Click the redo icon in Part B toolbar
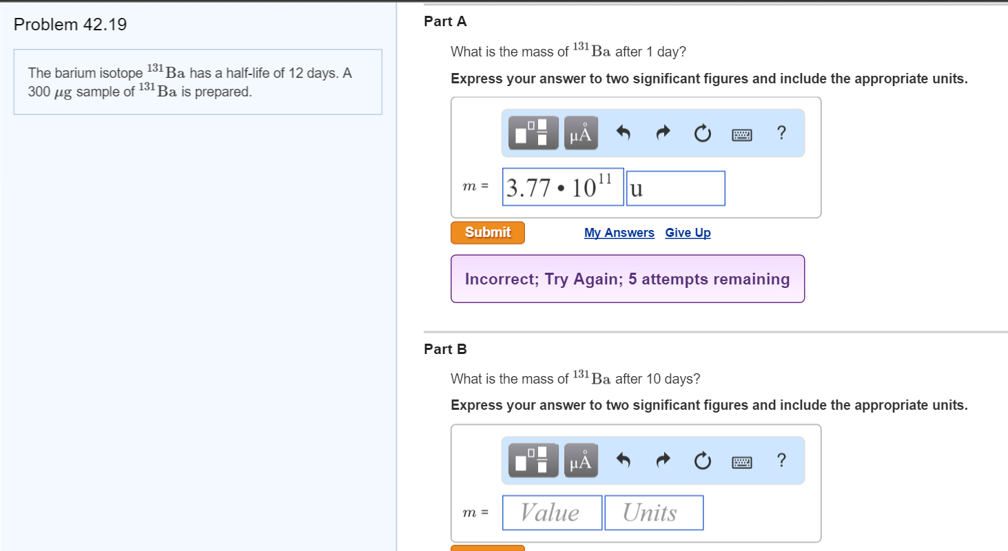Screen dimensions: 1008x551 coord(662,459)
